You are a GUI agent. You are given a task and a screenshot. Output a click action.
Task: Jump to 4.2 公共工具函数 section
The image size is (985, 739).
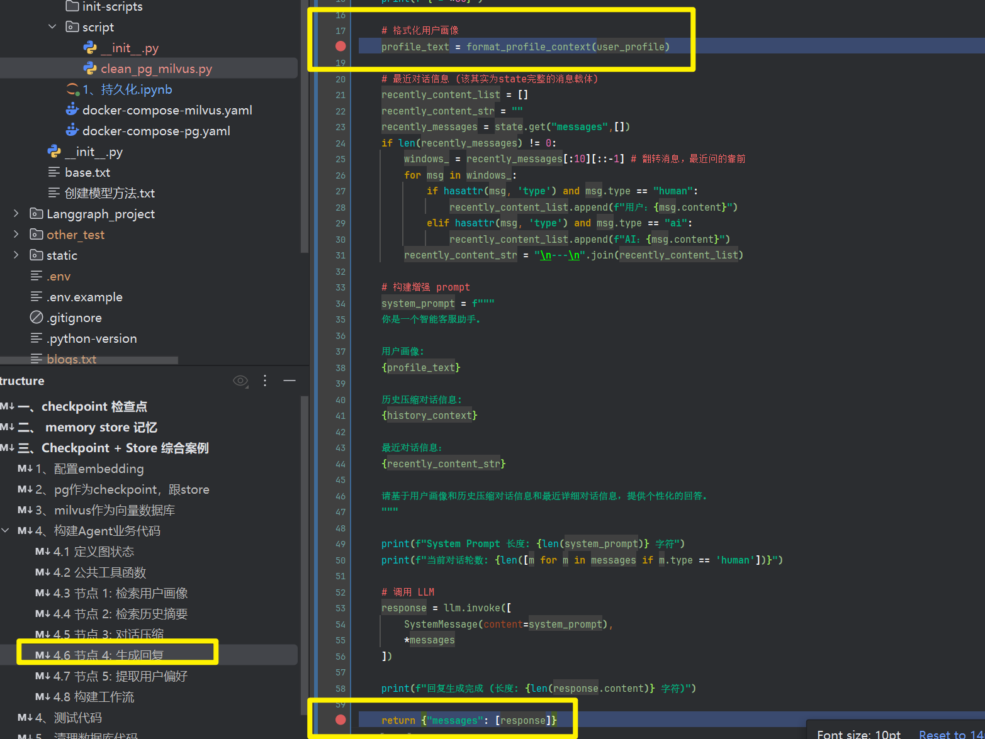[x=99, y=572]
